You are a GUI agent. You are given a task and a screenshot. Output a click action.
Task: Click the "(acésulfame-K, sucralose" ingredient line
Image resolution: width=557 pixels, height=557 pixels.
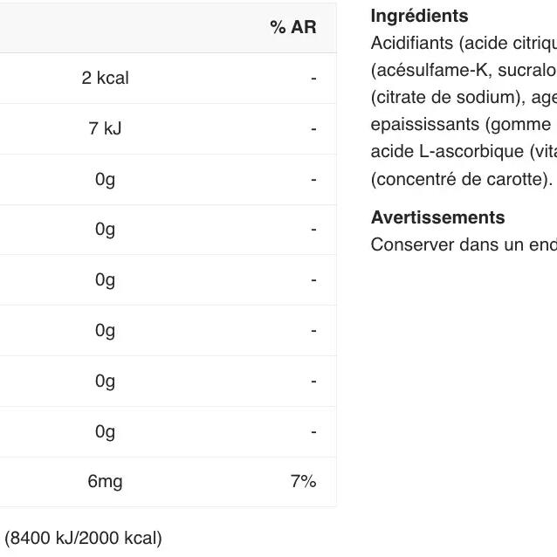click(x=464, y=70)
